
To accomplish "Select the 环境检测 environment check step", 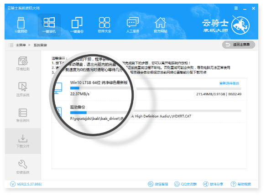I will (x=23, y=64).
